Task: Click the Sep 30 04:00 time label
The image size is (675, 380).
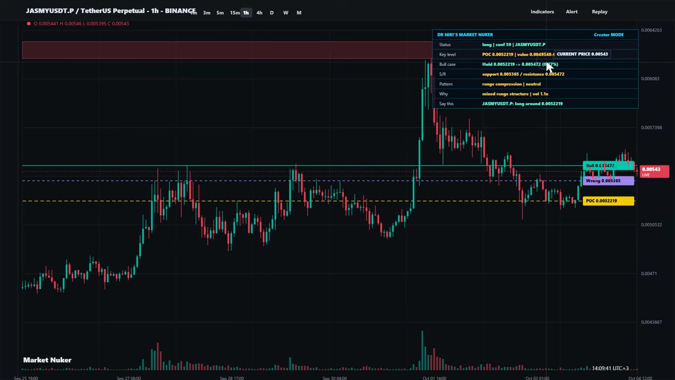Action: (334, 378)
